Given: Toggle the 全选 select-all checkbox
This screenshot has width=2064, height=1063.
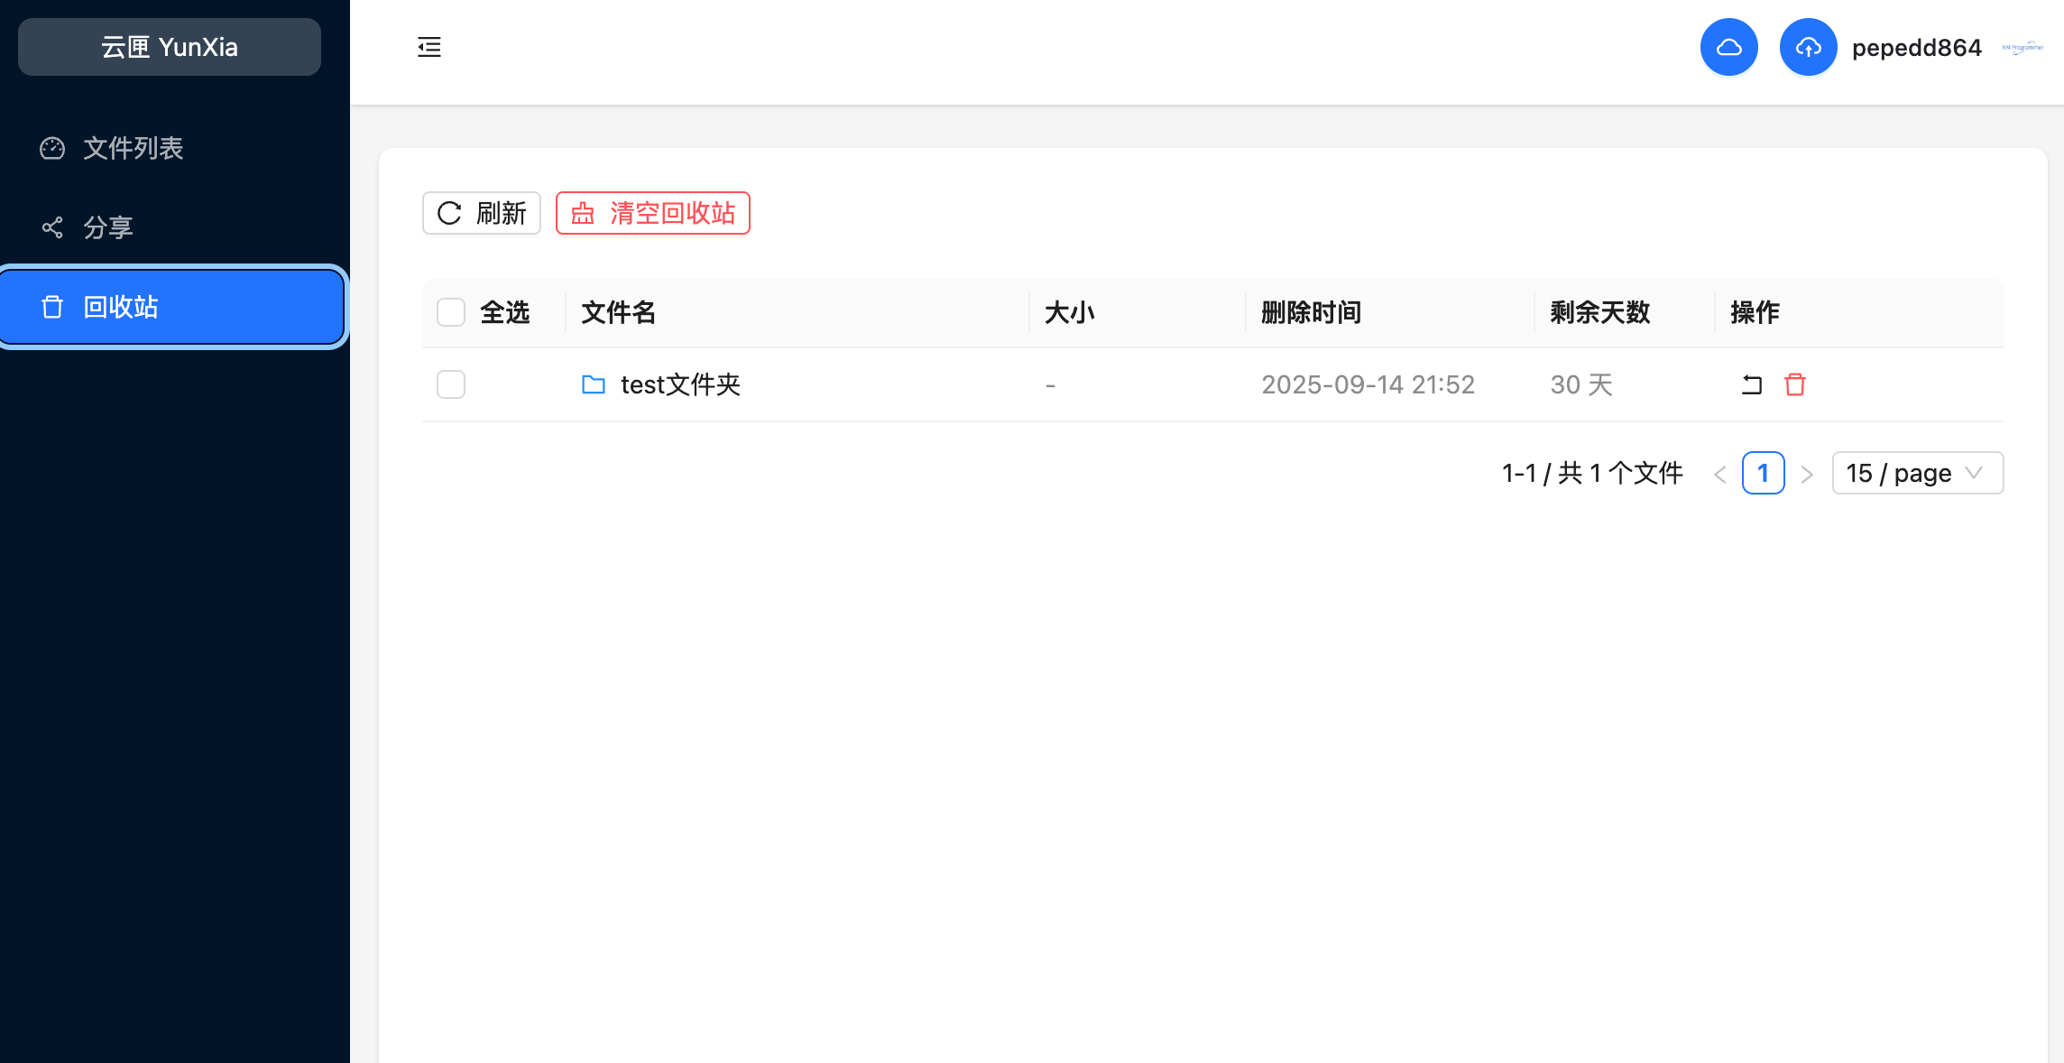Looking at the screenshot, I should point(451,312).
